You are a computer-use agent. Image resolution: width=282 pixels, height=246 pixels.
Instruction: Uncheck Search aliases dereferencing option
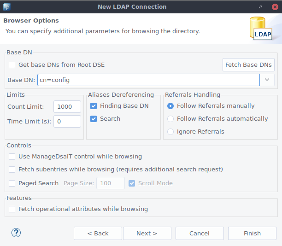tap(94, 119)
